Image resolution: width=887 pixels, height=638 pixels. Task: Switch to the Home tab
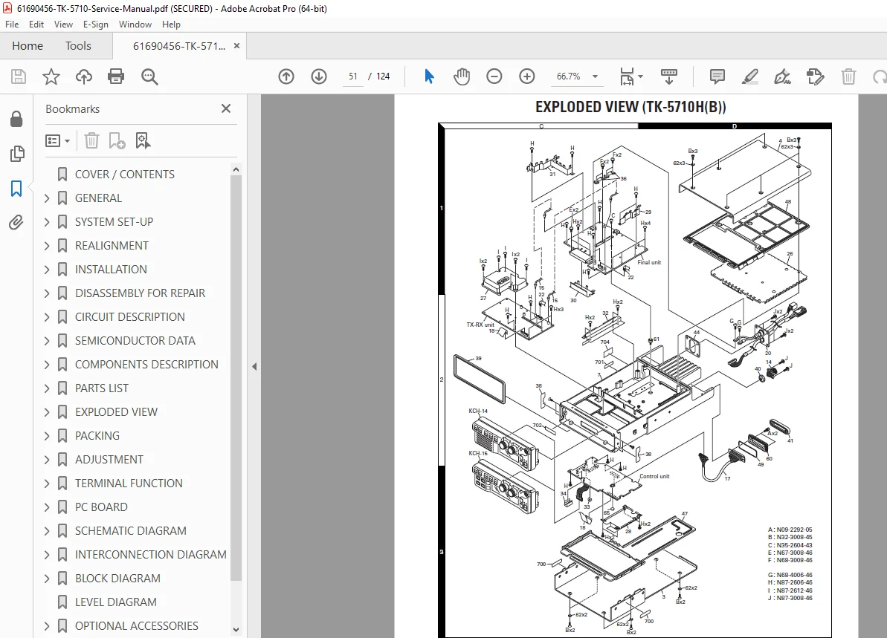pyautogui.click(x=28, y=46)
